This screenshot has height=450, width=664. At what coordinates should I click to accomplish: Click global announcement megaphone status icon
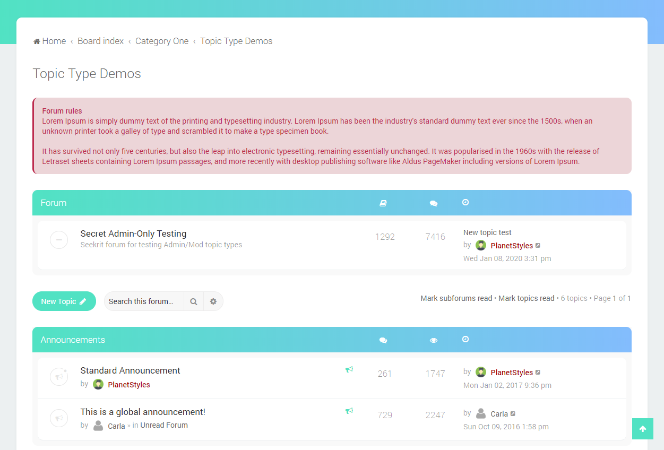[59, 418]
